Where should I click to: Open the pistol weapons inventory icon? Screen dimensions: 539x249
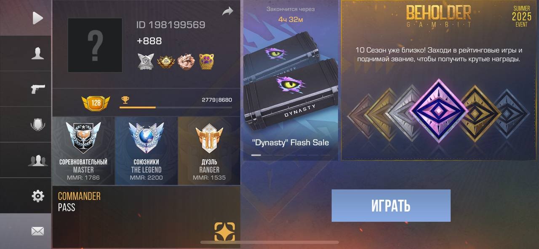38,89
